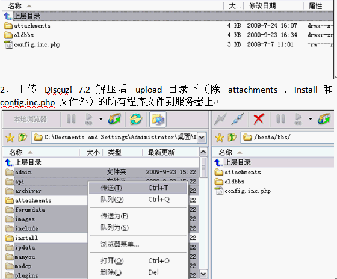The height and width of the screenshot is (279, 337).
Task: Sort local files by 最新更新 column
Action: pyautogui.click(x=161, y=153)
